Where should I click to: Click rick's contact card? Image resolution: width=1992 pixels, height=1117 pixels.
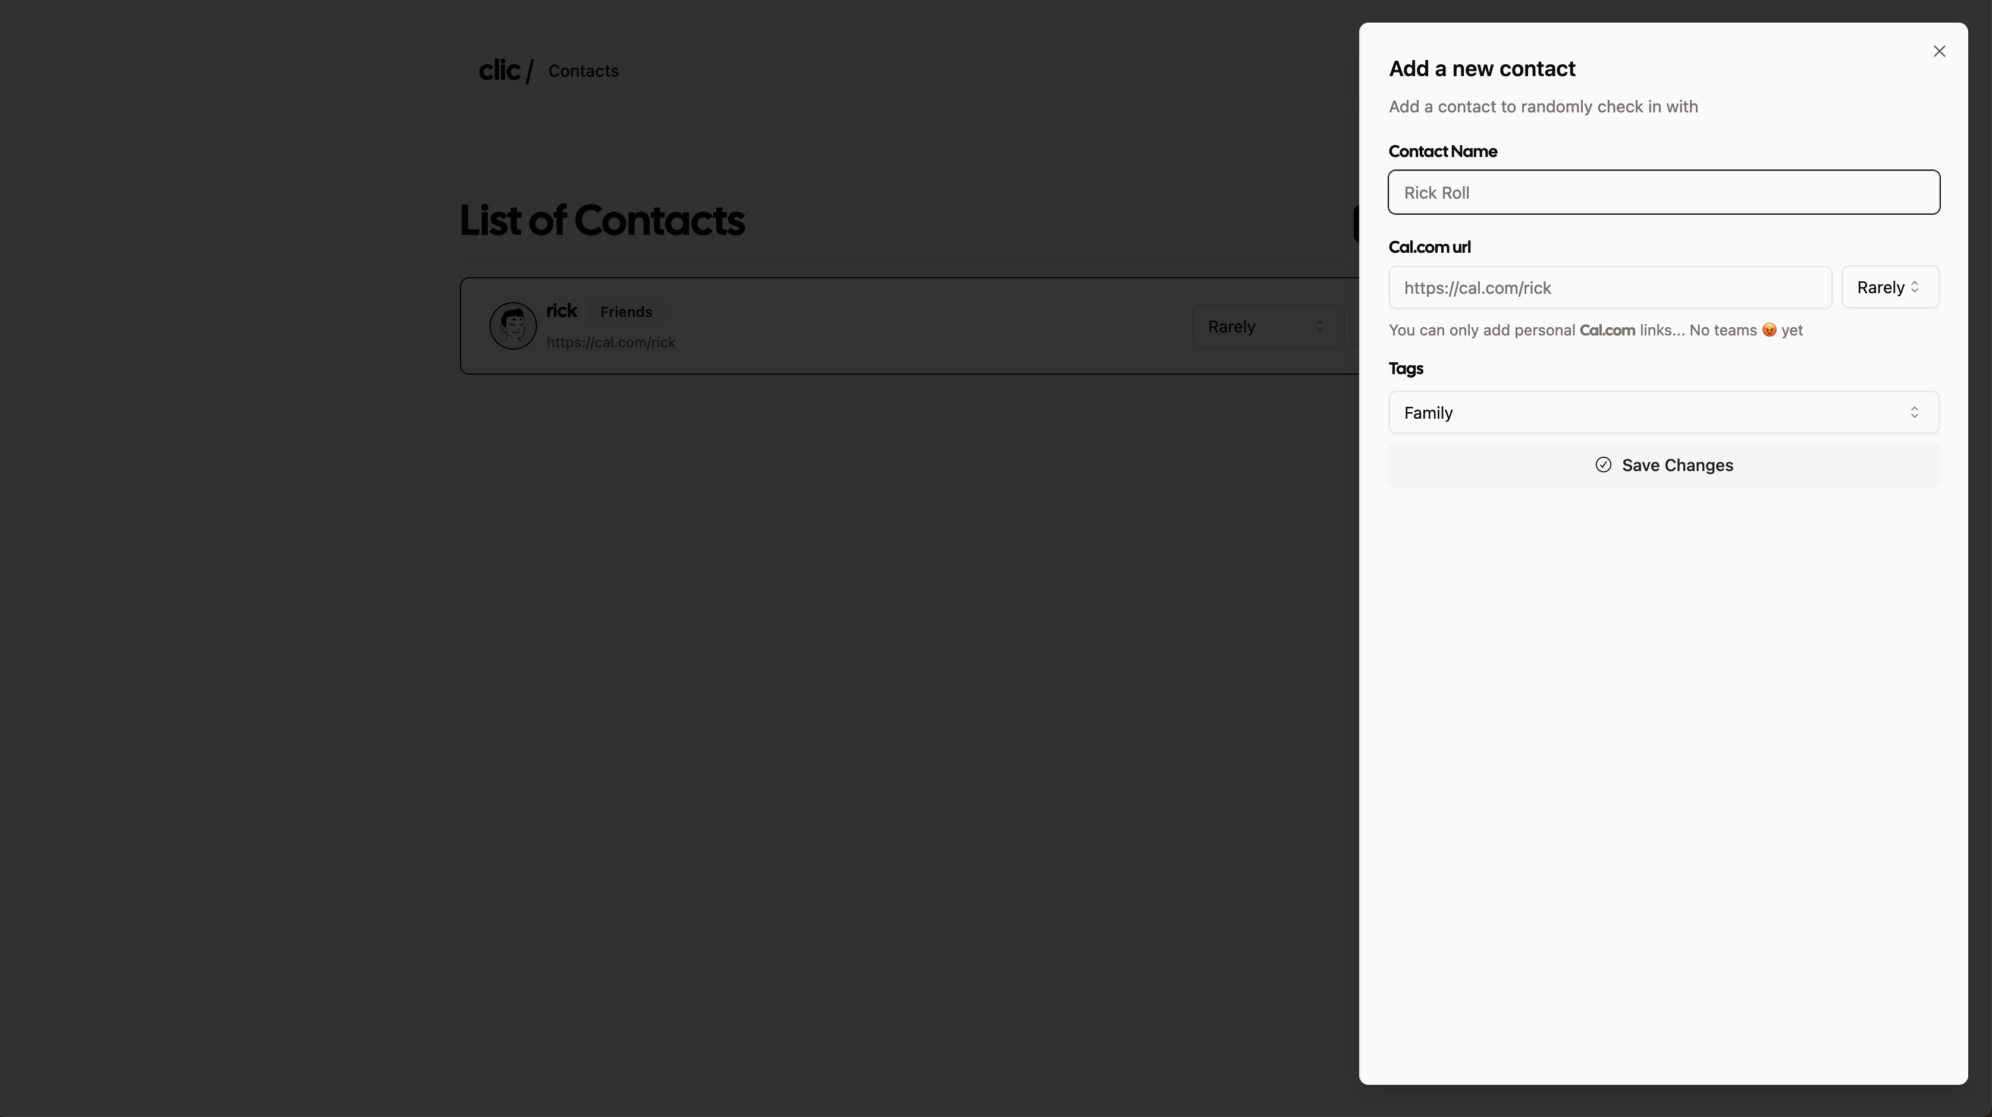928,325
